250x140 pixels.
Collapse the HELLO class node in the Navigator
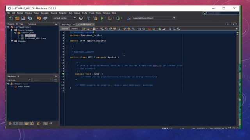click(x=8, y=84)
